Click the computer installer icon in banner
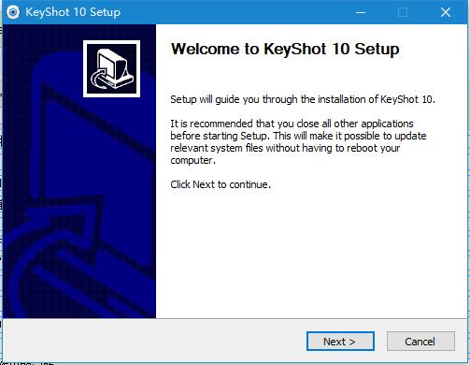The image size is (470, 365). pos(113,70)
